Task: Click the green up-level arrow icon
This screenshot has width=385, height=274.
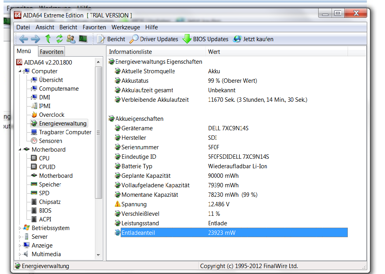Action: (48, 39)
